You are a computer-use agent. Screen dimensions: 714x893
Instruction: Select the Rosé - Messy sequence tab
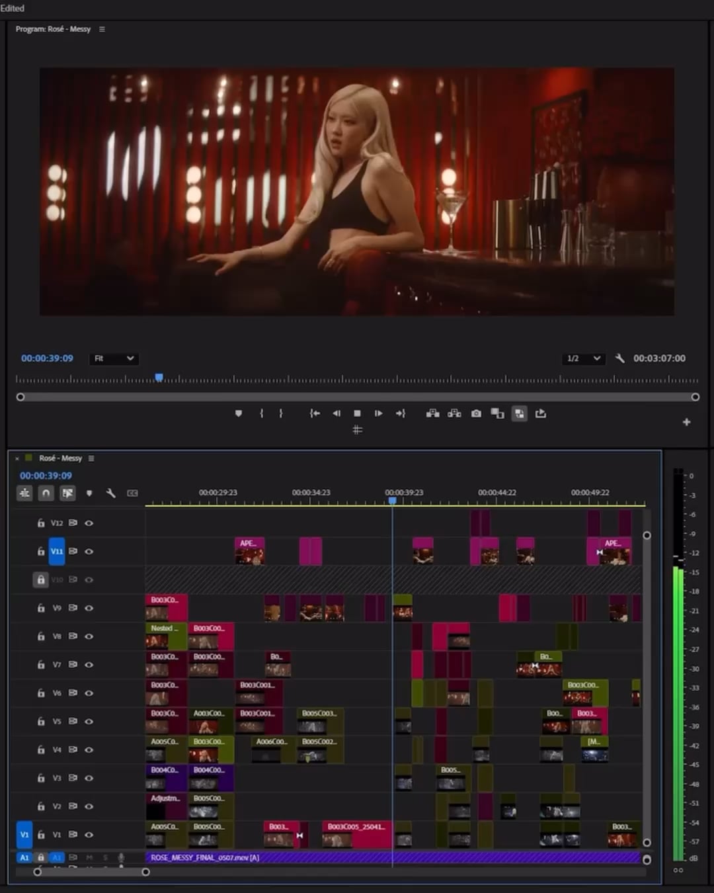click(x=60, y=458)
